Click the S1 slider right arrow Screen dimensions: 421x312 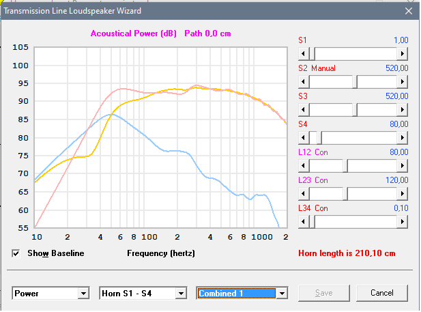[403, 53]
